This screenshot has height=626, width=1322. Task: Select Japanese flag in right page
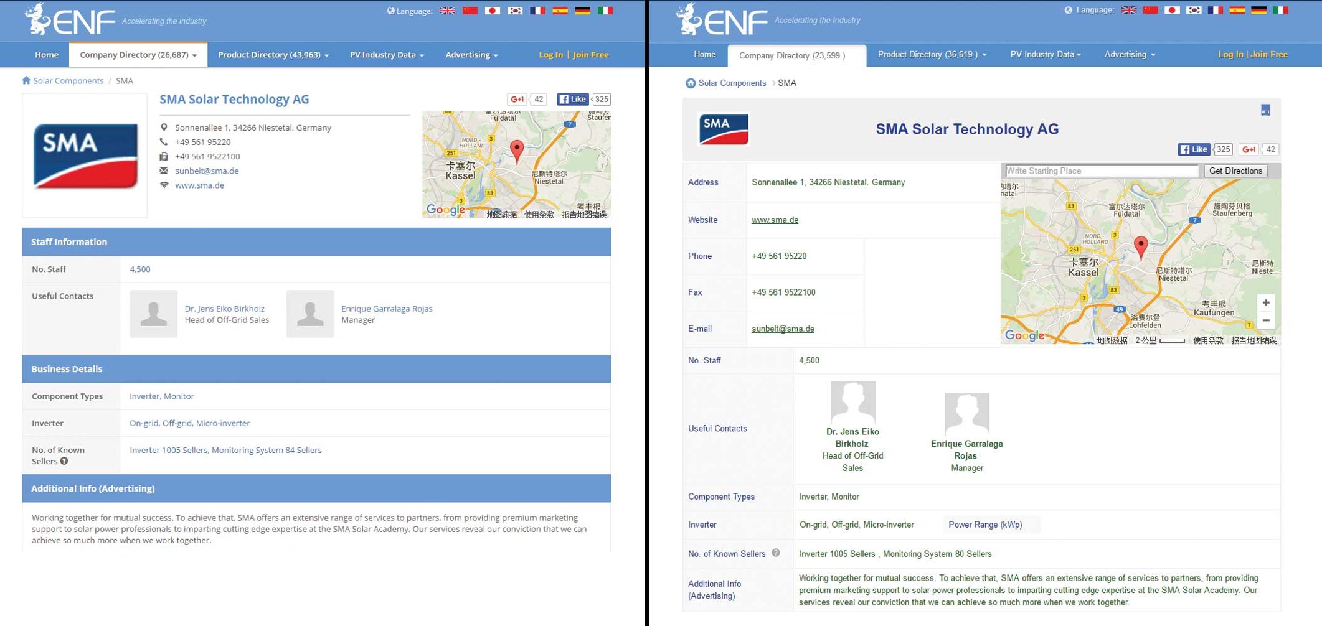[x=1173, y=10]
